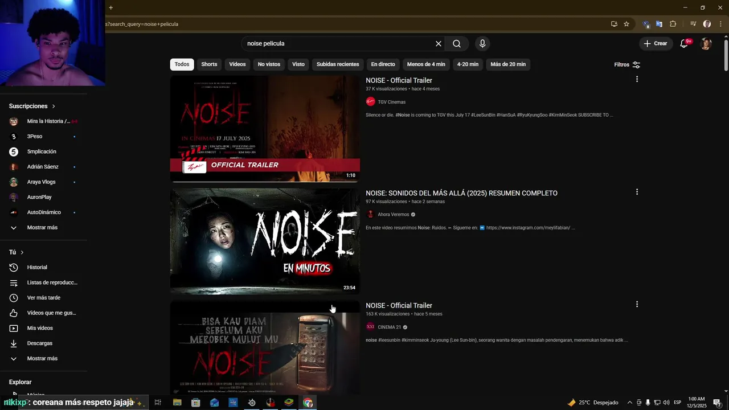Viewport: 729px width, 410px height.
Task: Select the Menos de 4 min chip
Action: 426,64
